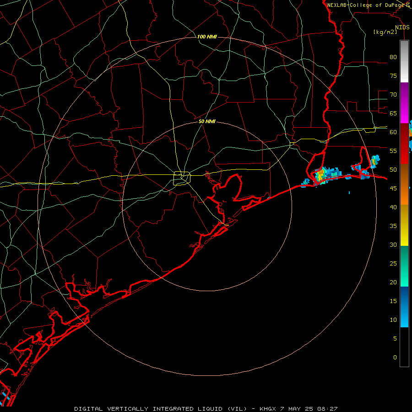Click the 55 value on color scale

[393, 151]
